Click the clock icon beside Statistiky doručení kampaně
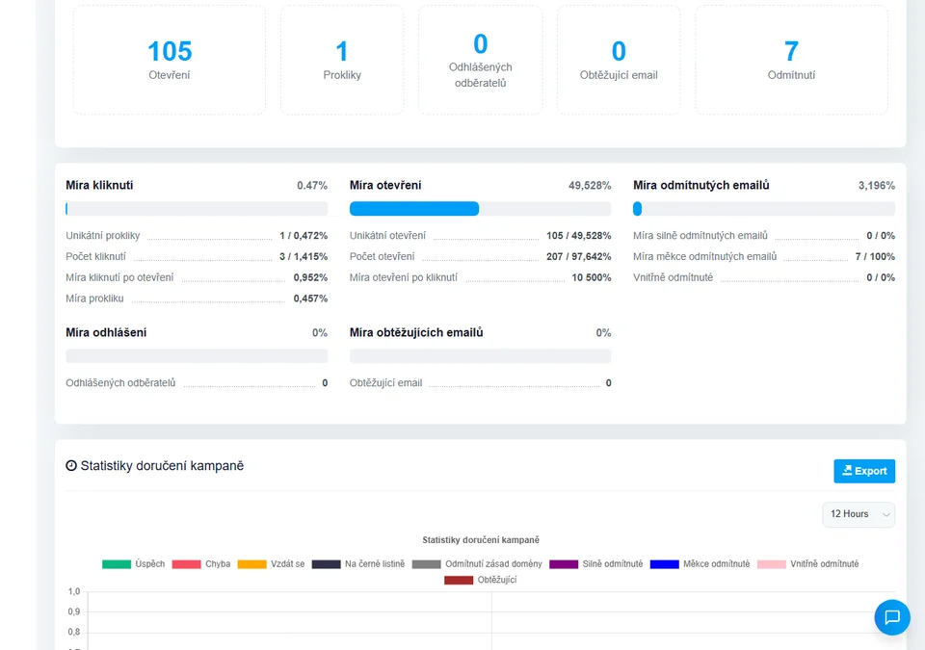The width and height of the screenshot is (925, 650). point(71,466)
